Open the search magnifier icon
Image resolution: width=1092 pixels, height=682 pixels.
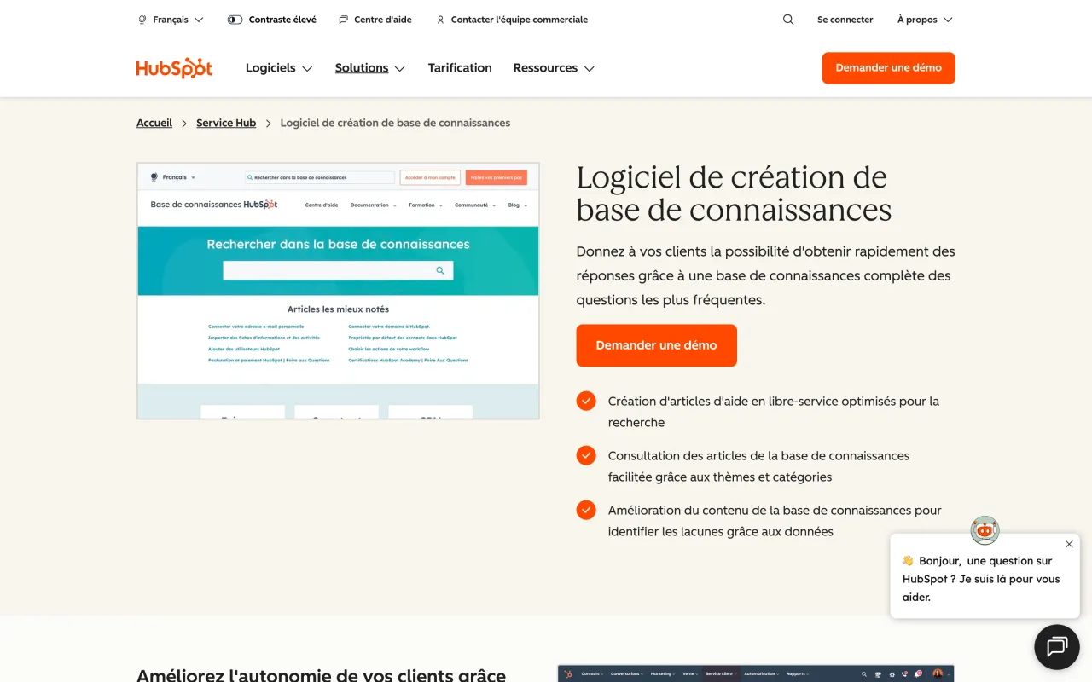(788, 20)
